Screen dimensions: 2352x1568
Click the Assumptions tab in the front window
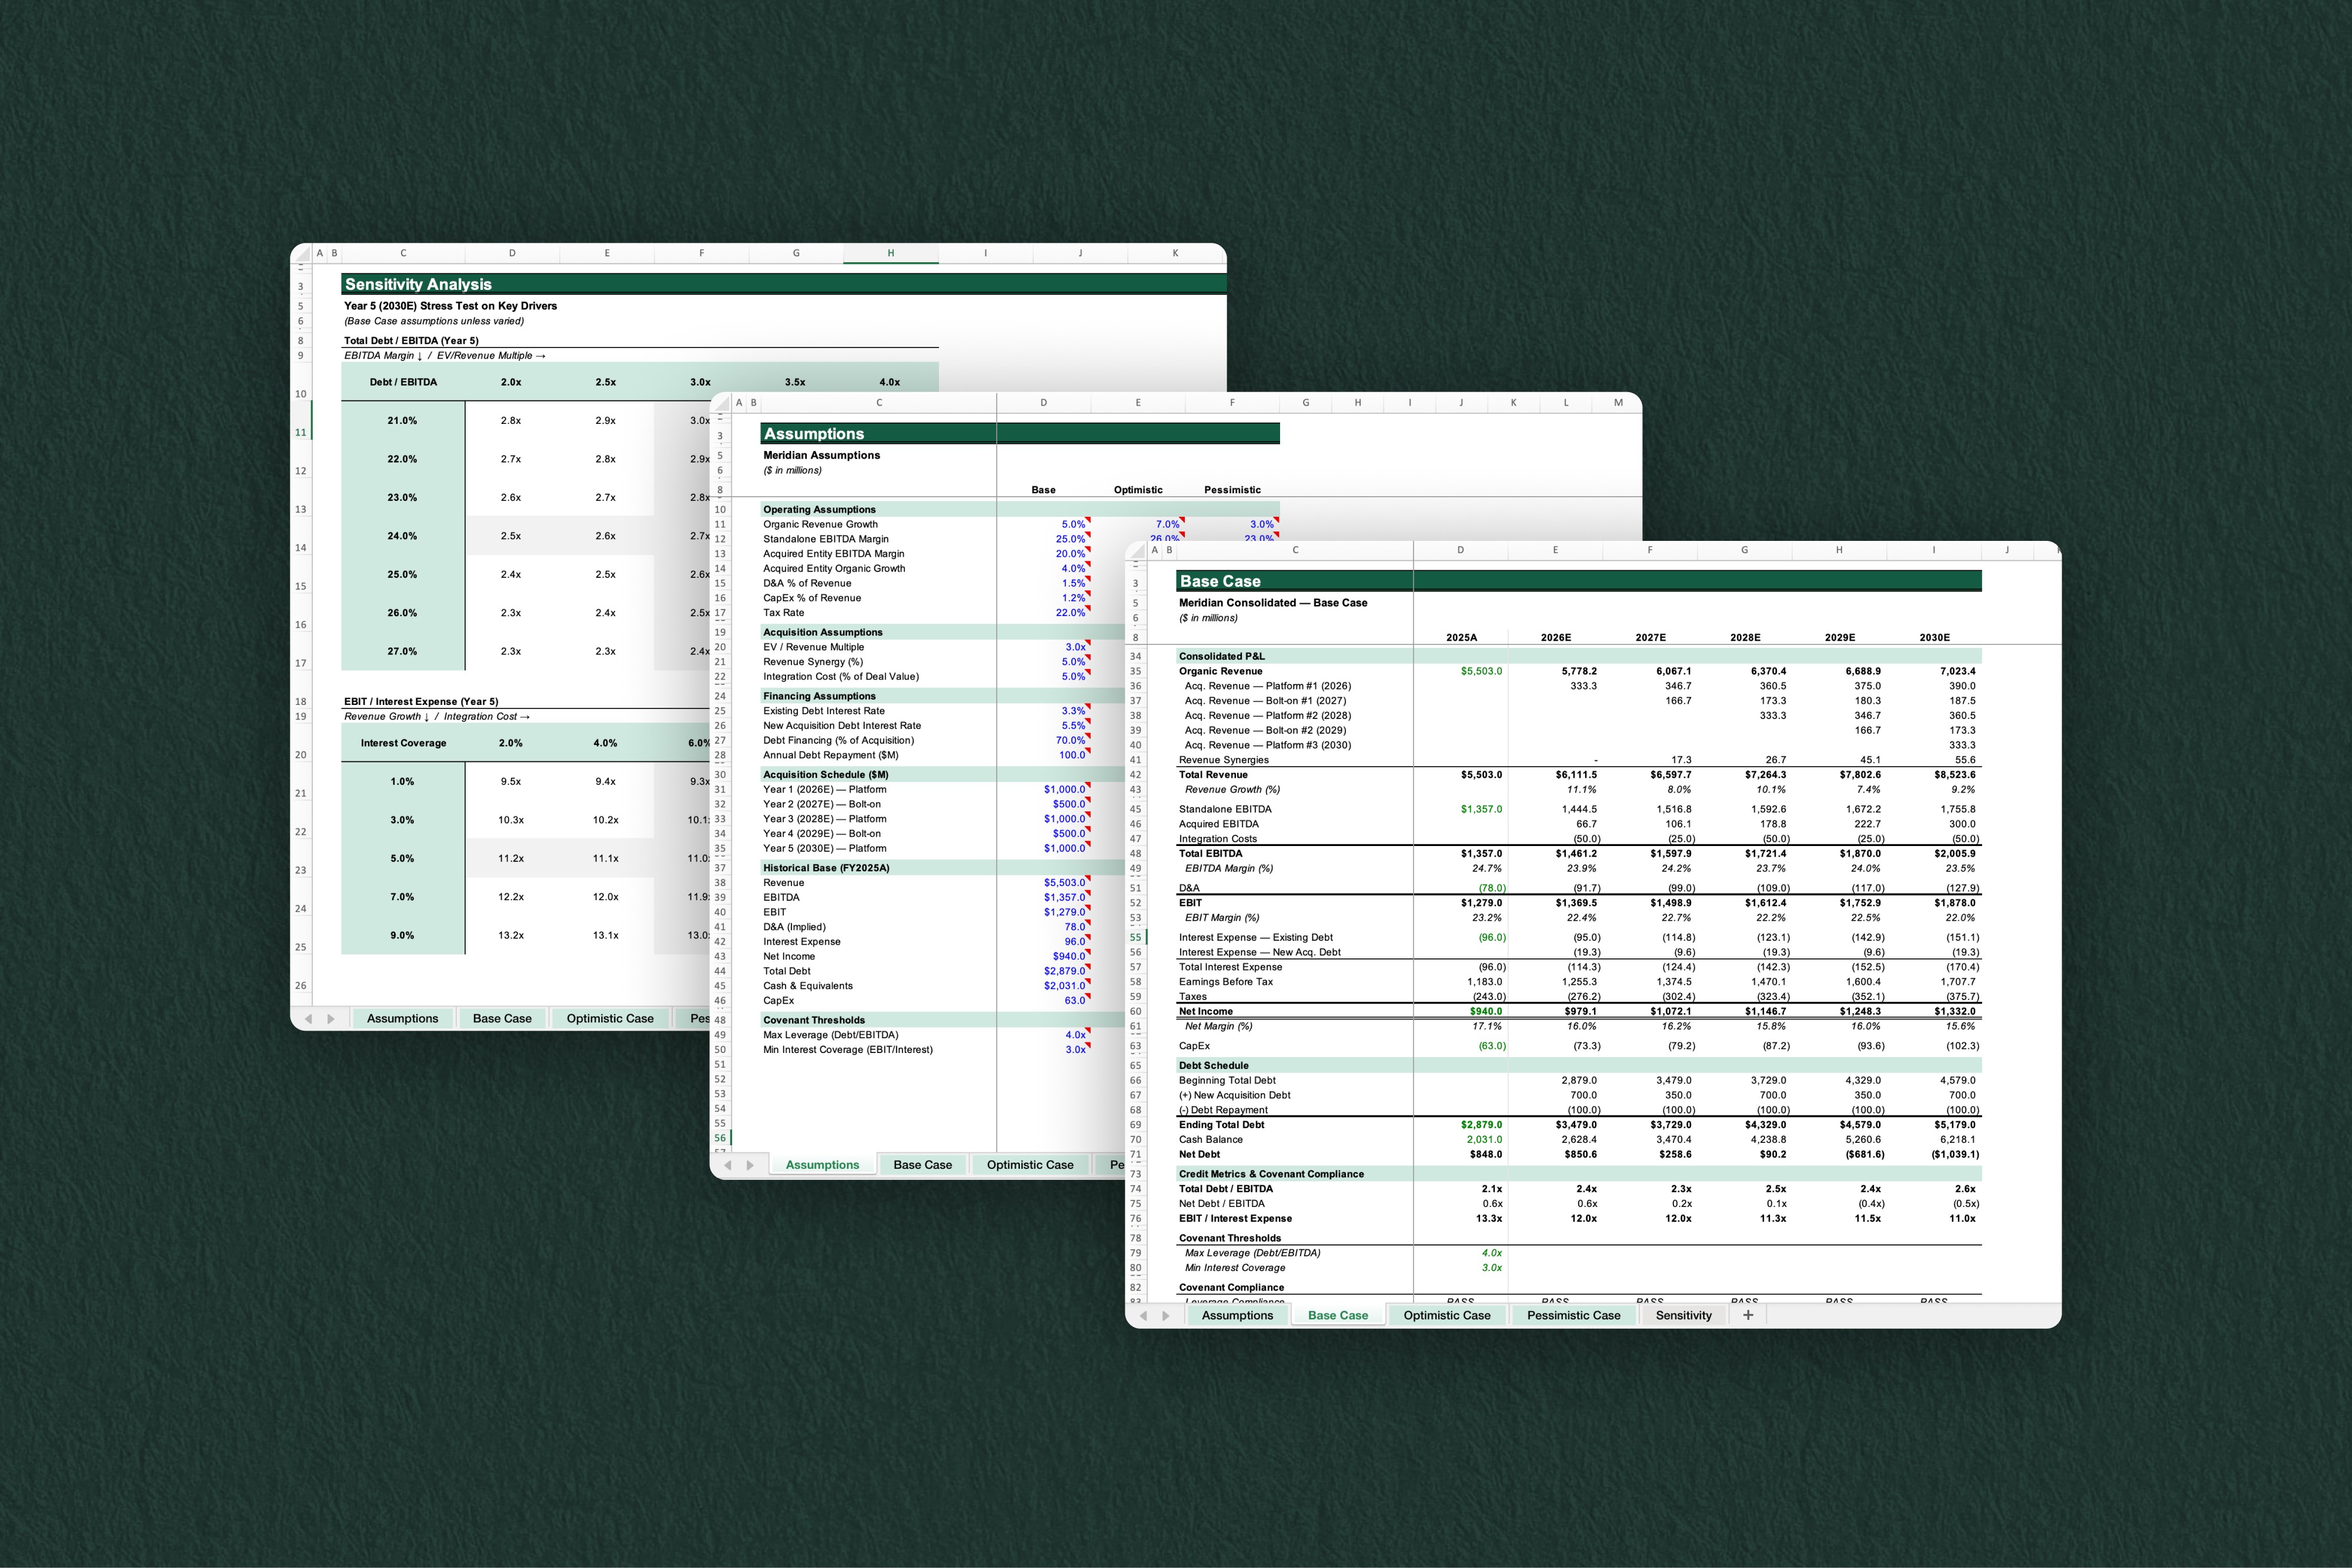(1237, 1315)
